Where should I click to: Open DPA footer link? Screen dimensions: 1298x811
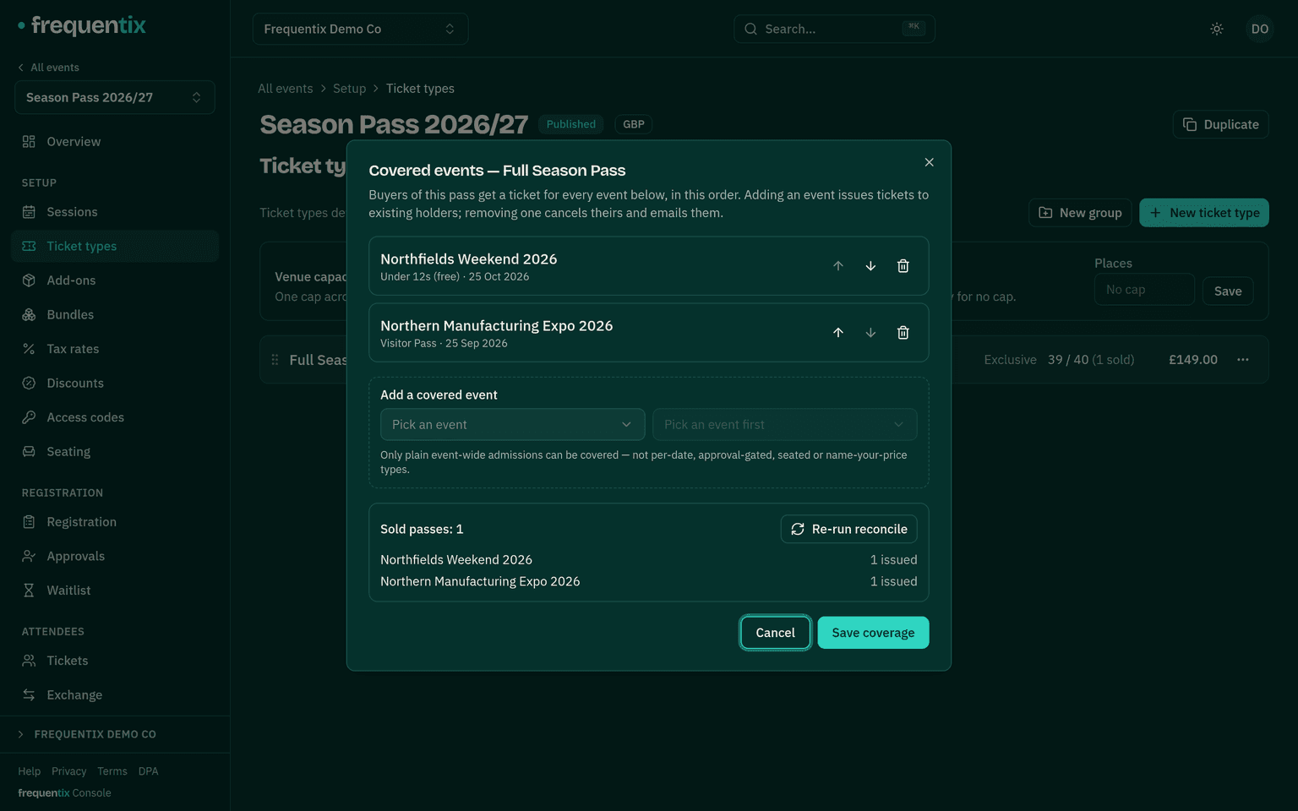[148, 771]
